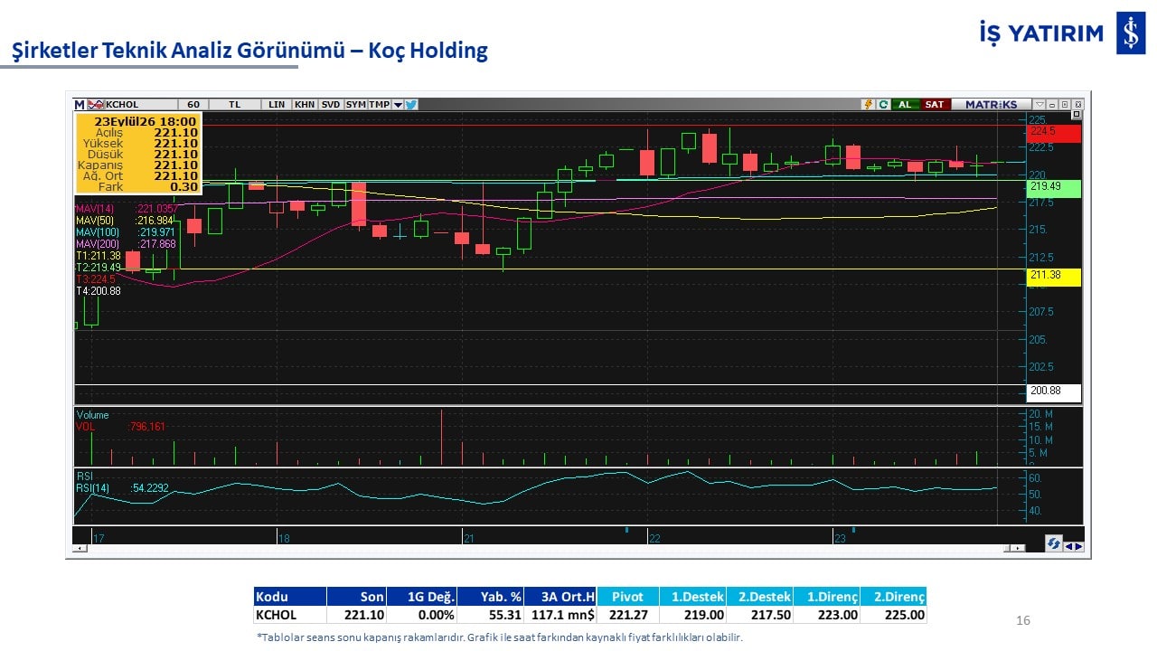This screenshot has height=651, width=1157.
Task: Click the red SAT sell button
Action: (935, 104)
